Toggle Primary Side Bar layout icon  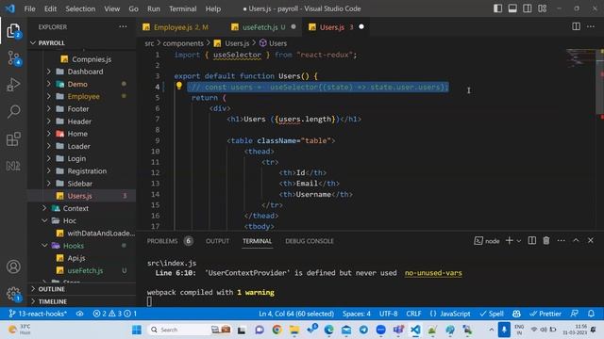click(497, 8)
